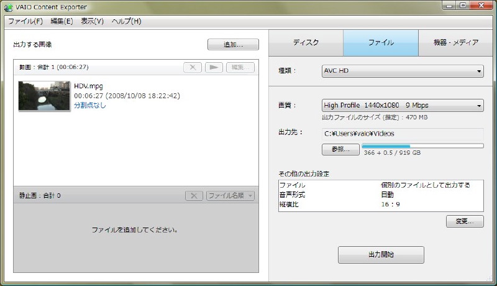Open the ファイル名順 sort dropdown

pos(230,196)
